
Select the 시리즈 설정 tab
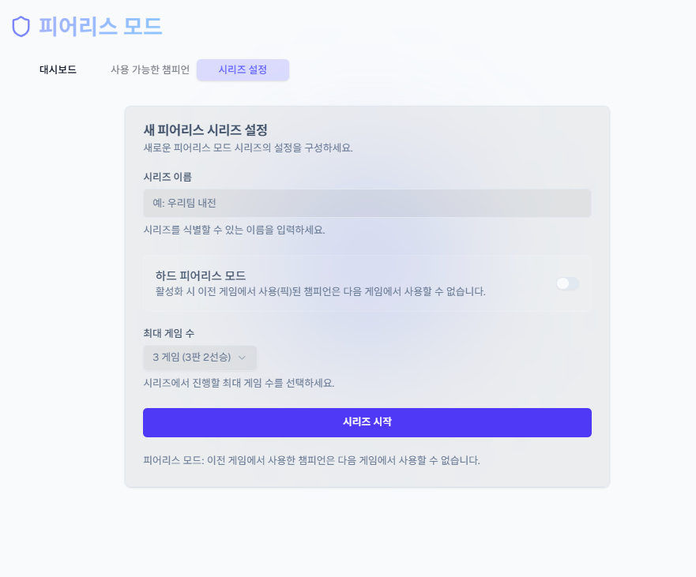tap(243, 69)
